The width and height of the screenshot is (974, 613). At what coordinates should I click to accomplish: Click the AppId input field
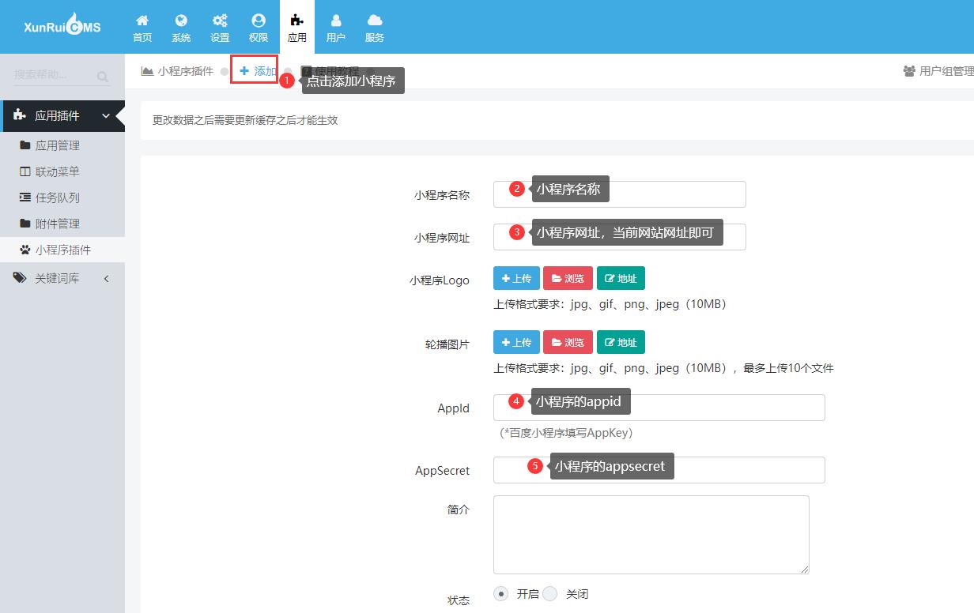(x=659, y=408)
